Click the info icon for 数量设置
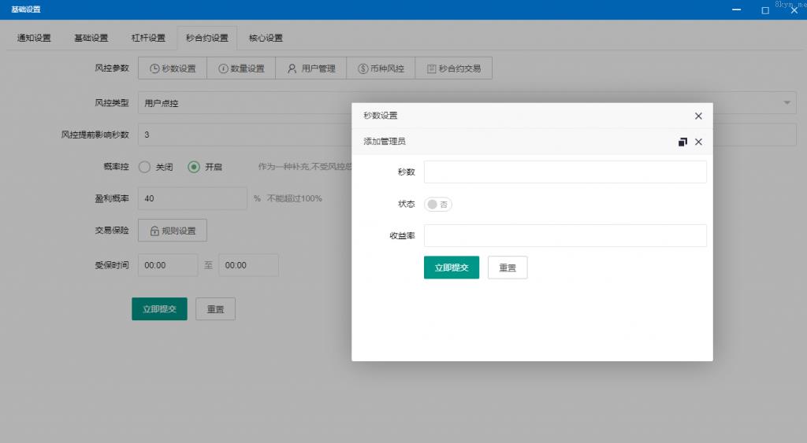 tap(223, 68)
